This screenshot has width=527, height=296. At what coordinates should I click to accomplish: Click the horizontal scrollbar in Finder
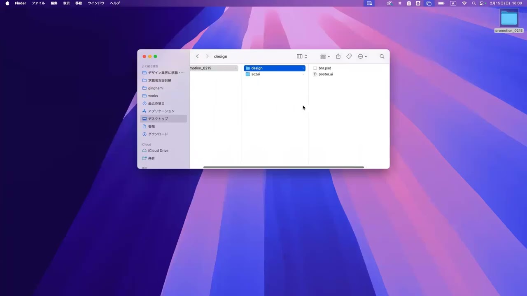point(284,167)
